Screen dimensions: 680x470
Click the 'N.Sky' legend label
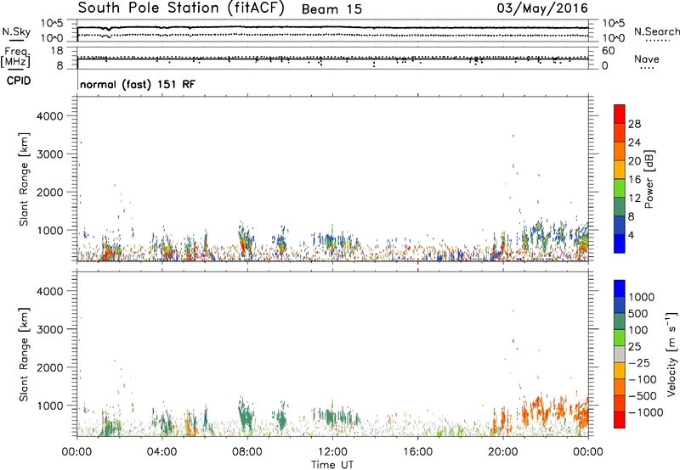(16, 31)
